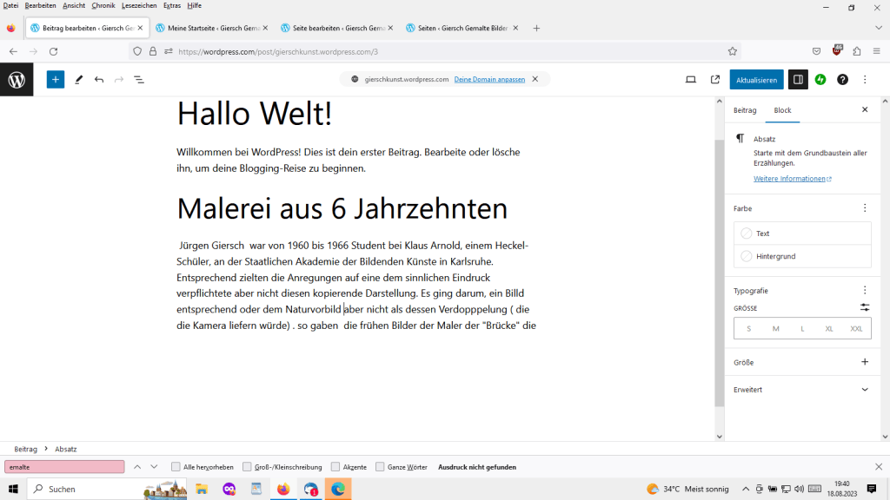Open the 'Lesezeichen' menu

click(x=139, y=5)
